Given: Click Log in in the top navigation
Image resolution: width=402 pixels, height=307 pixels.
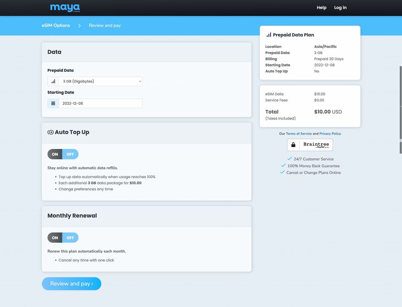Looking at the screenshot, I should click(x=340, y=8).
